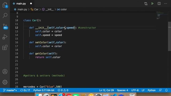
Task: Click the Open Changes compare icon
Action: 146,4
